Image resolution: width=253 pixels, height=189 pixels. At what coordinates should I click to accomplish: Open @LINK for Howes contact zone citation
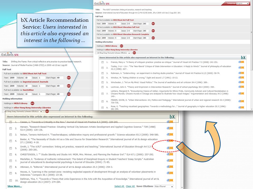[170, 173]
